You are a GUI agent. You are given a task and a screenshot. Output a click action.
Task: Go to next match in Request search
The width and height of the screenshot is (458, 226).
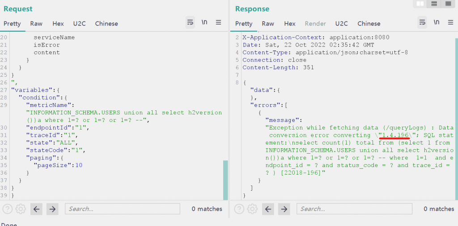pos(52,209)
